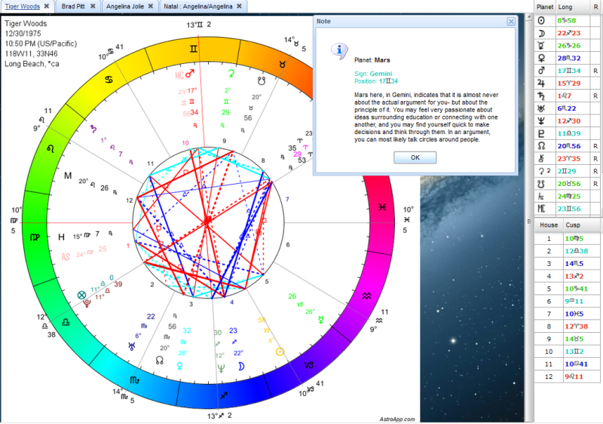
Task: Click the red Mars glyph in the chart
Action: tap(190, 74)
